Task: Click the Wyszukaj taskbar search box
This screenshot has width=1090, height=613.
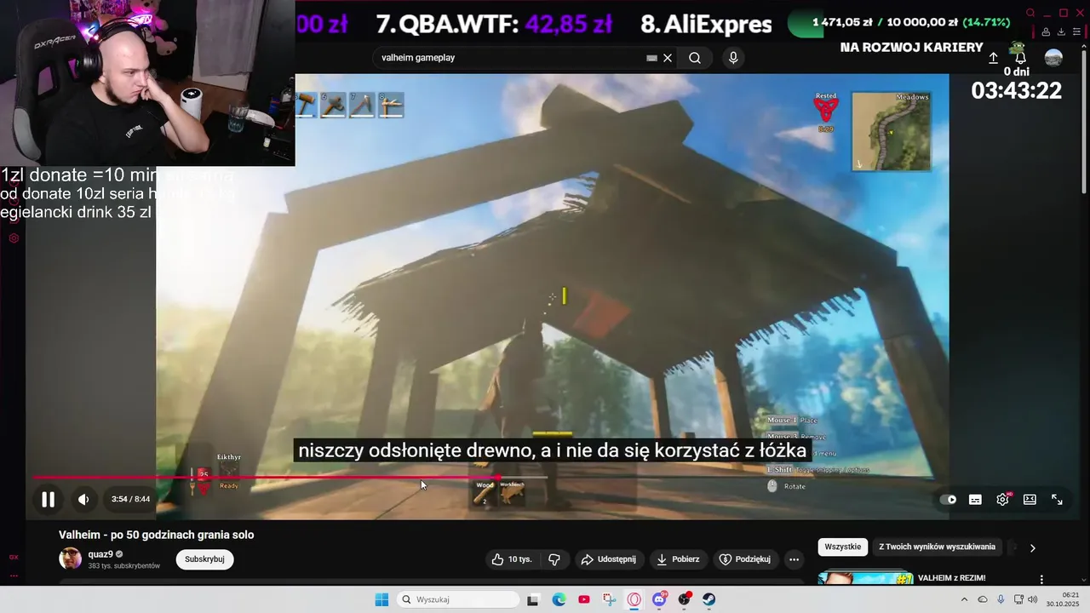Action: [x=459, y=599]
